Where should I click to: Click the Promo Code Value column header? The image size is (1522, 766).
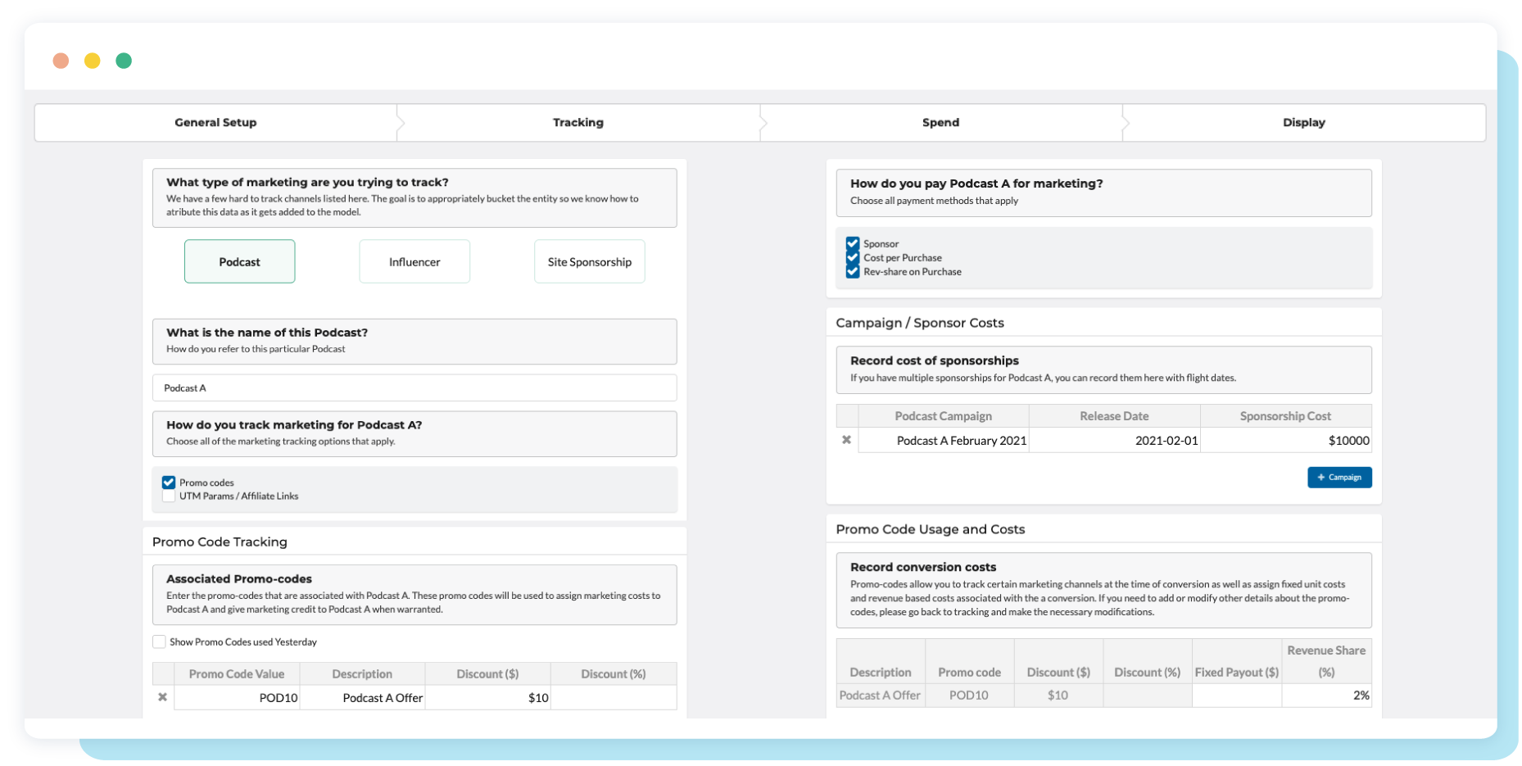point(237,673)
